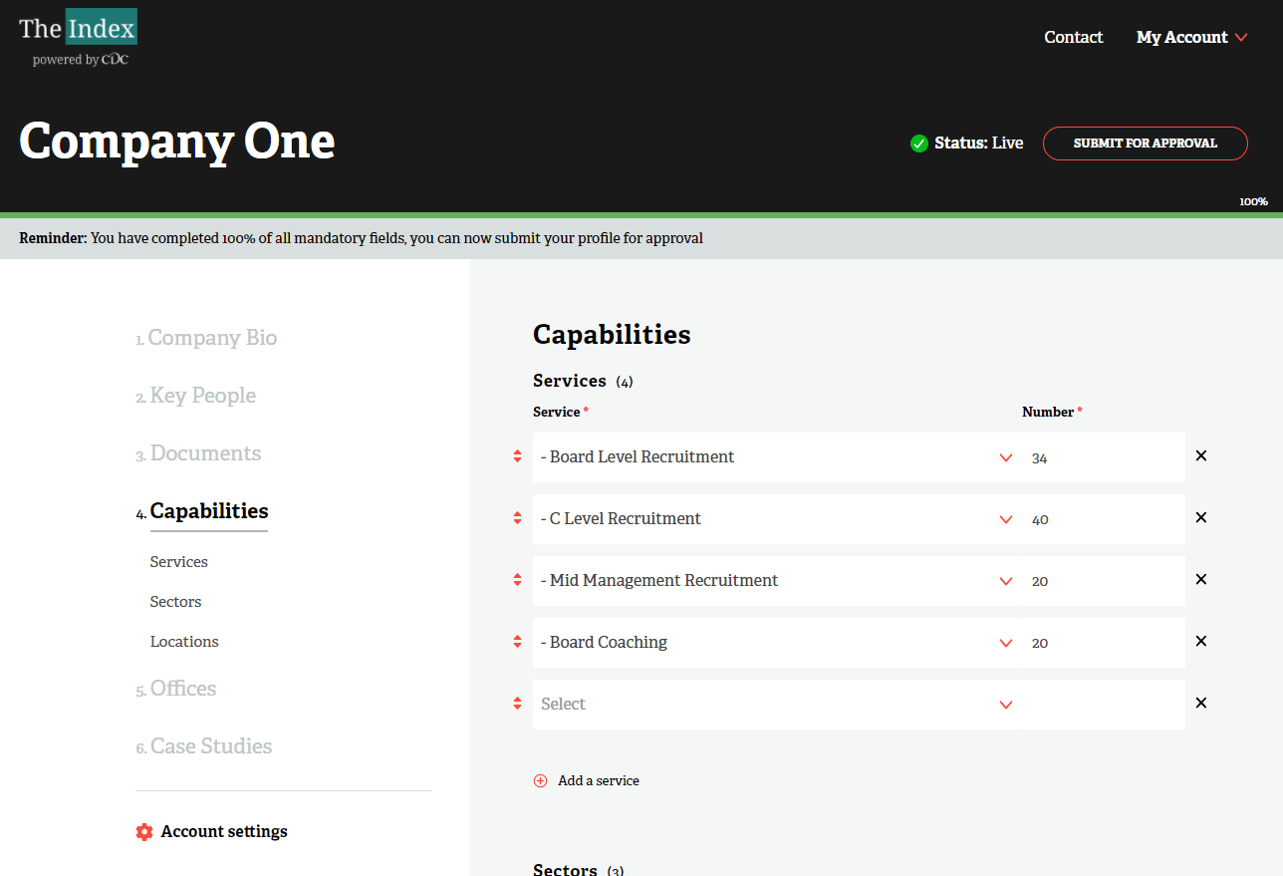Click reorder handle beside the empty Select row
Screen dimensions: 1283x876
pos(517,704)
